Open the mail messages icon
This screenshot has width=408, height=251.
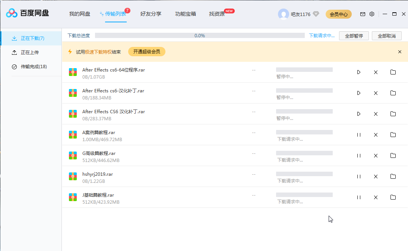(363, 14)
